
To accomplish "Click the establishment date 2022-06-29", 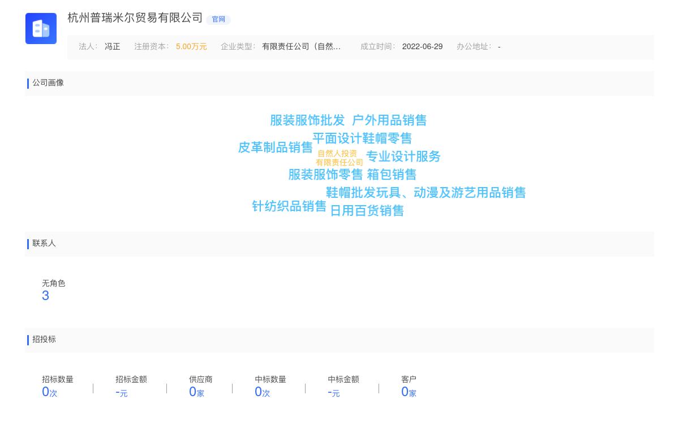I will [422, 47].
